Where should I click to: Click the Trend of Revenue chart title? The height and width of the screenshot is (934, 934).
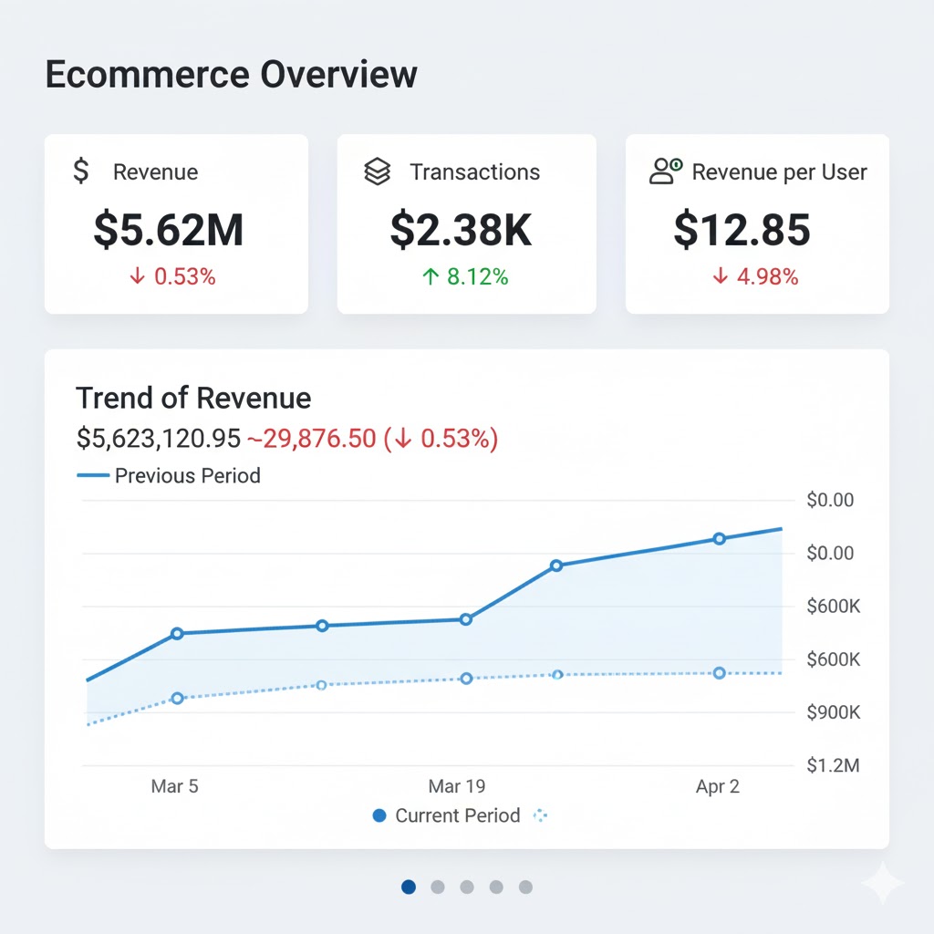click(193, 398)
